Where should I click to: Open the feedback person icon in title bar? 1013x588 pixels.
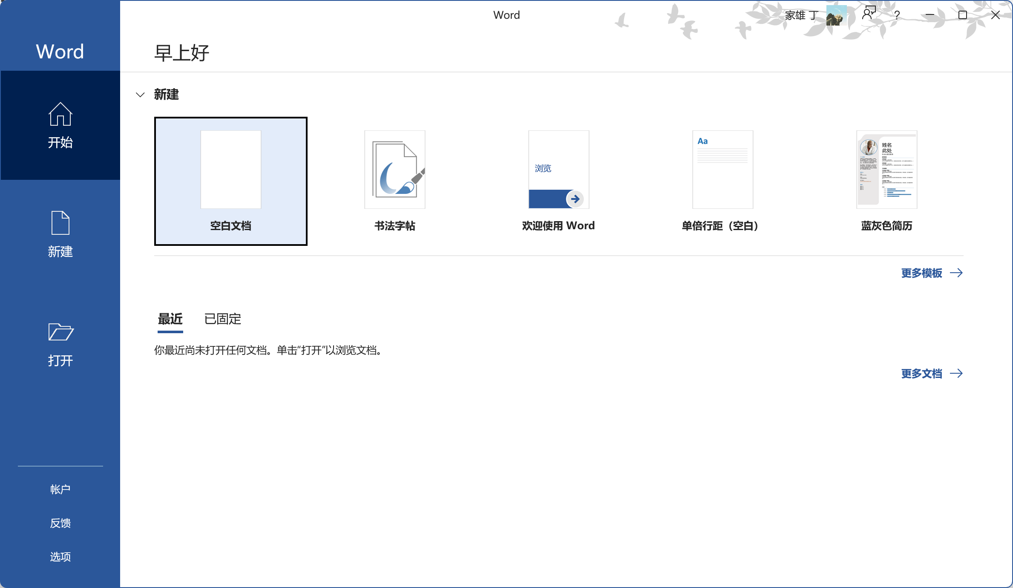click(x=869, y=14)
